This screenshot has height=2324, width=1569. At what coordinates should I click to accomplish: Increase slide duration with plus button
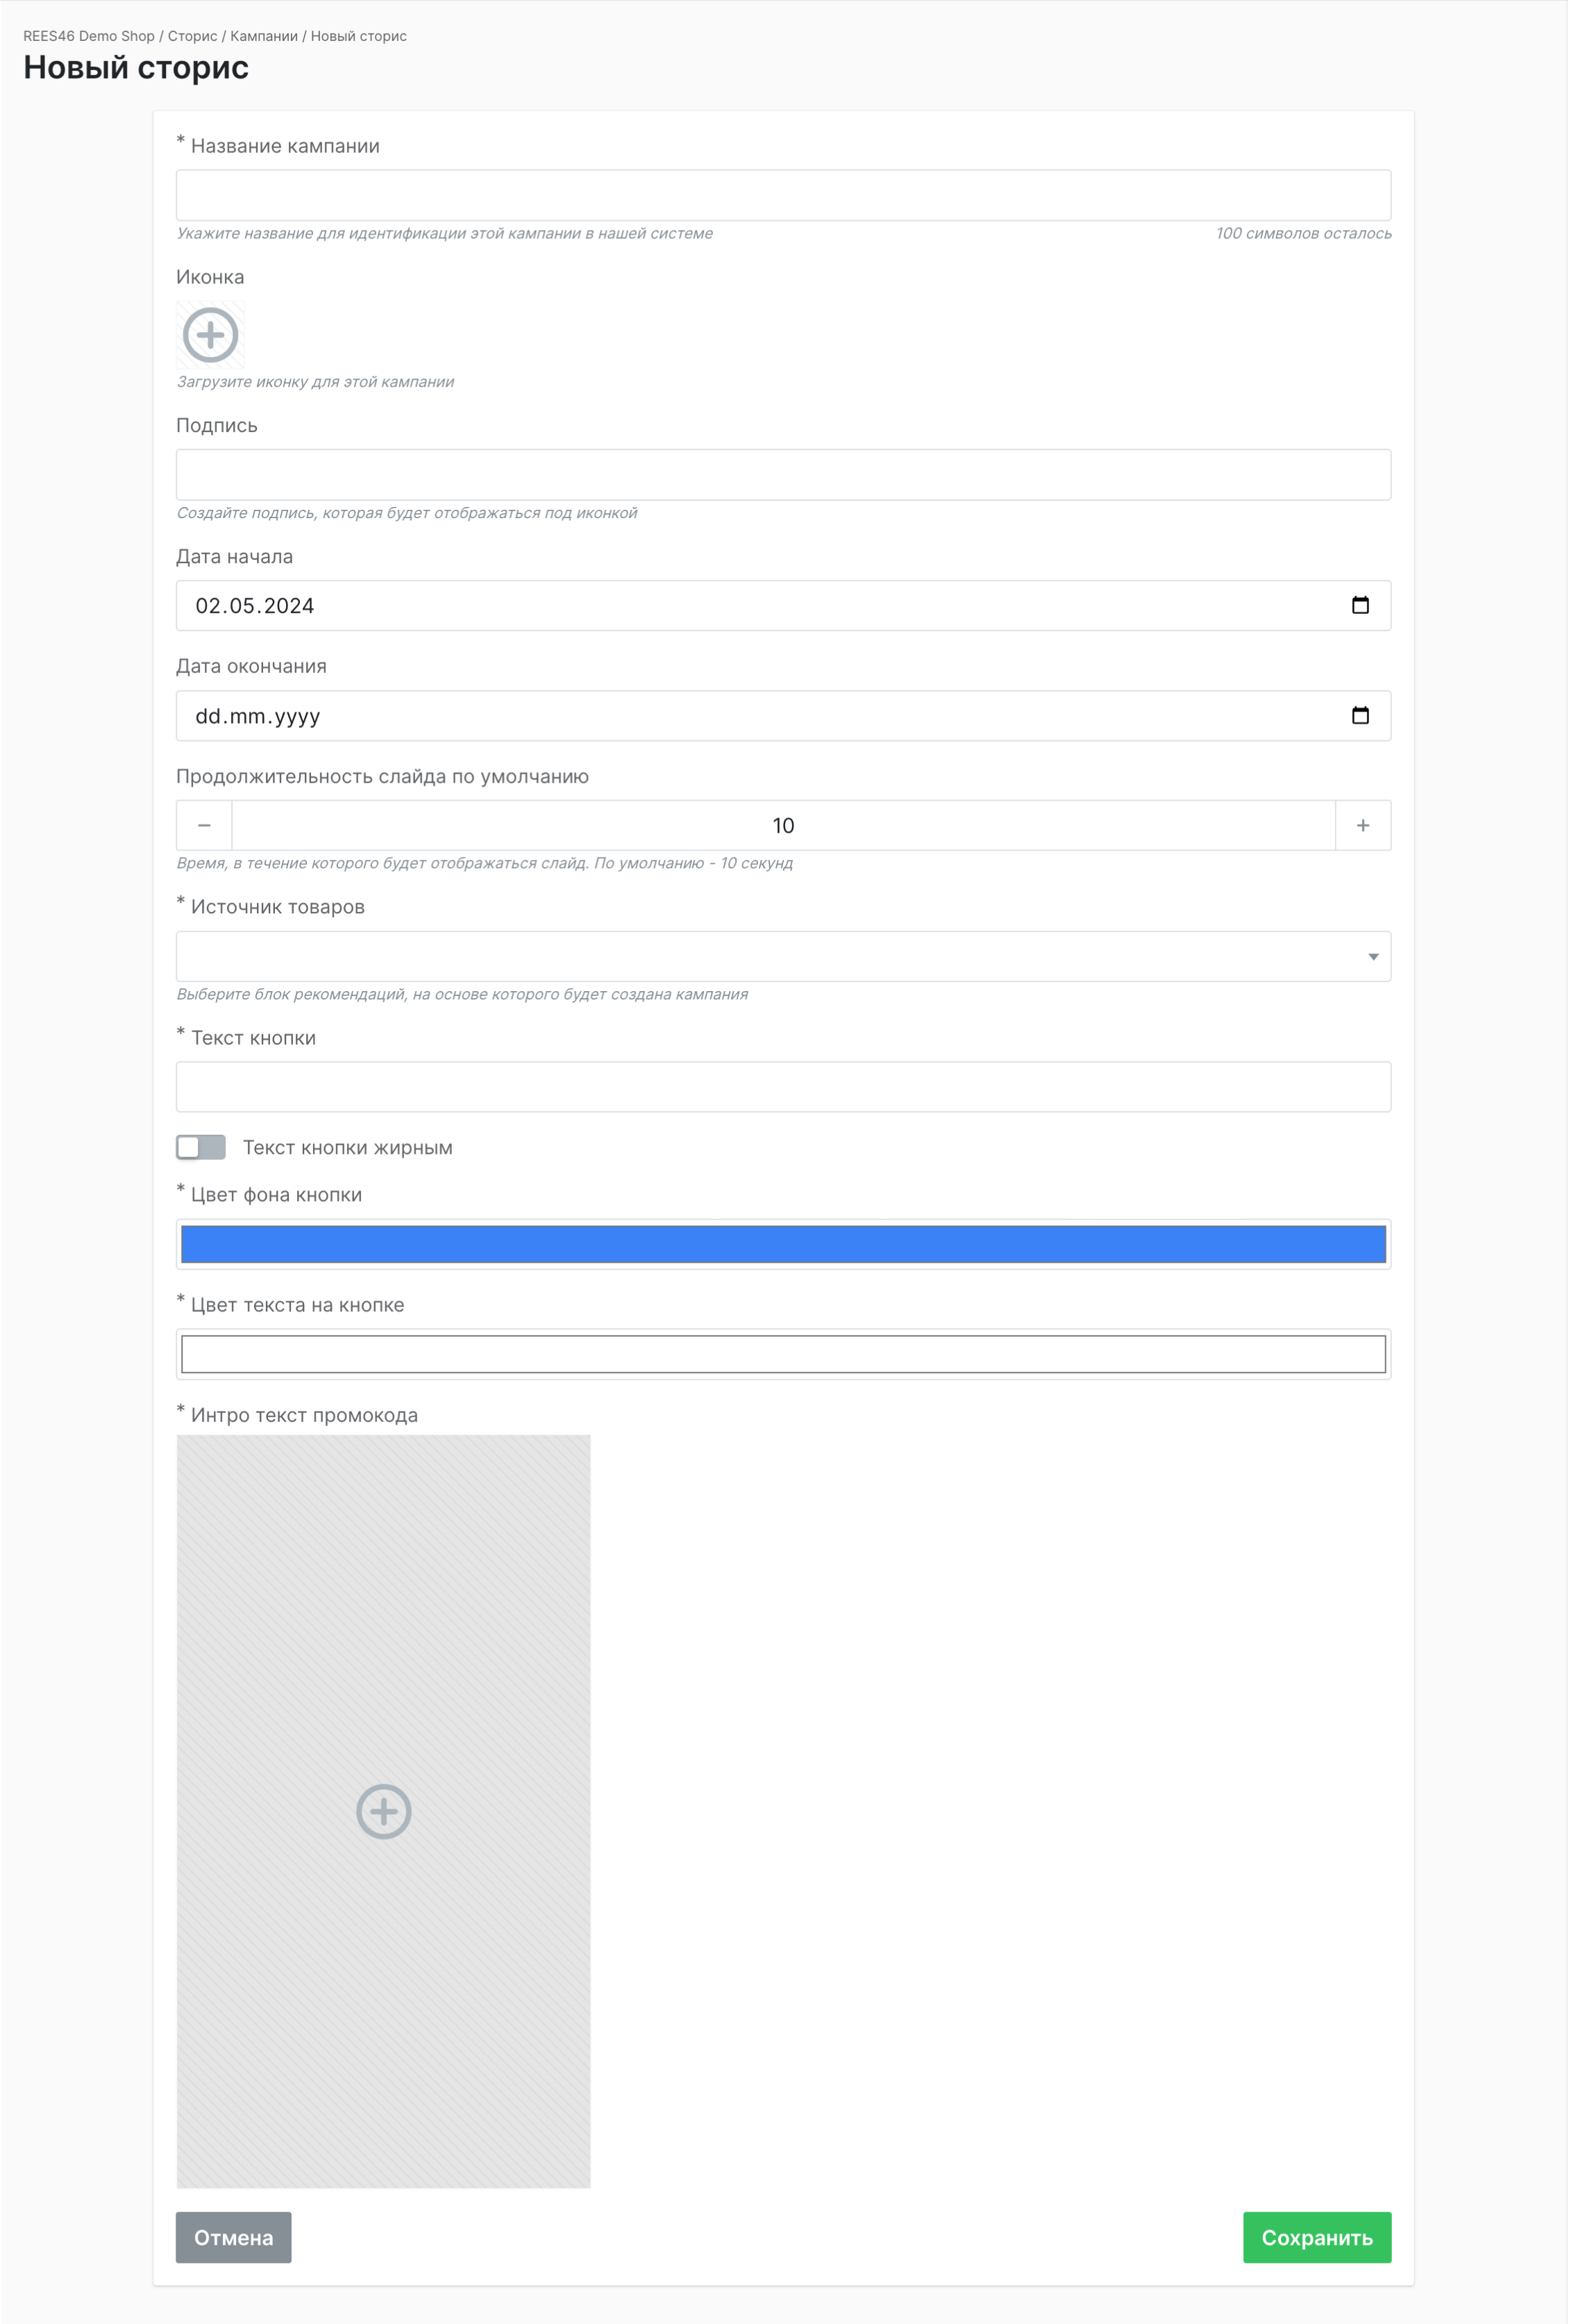(x=1362, y=825)
